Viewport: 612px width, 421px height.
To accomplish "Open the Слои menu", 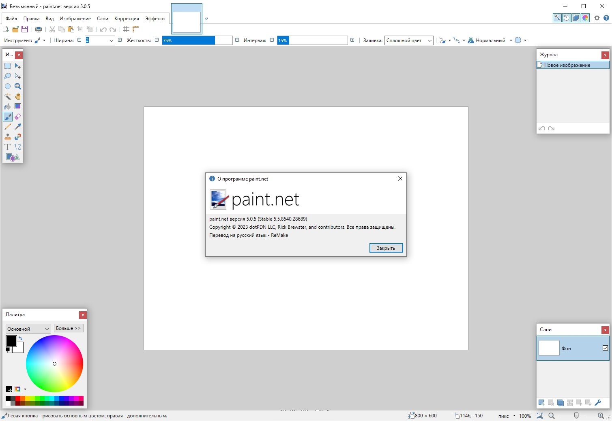I will click(103, 19).
